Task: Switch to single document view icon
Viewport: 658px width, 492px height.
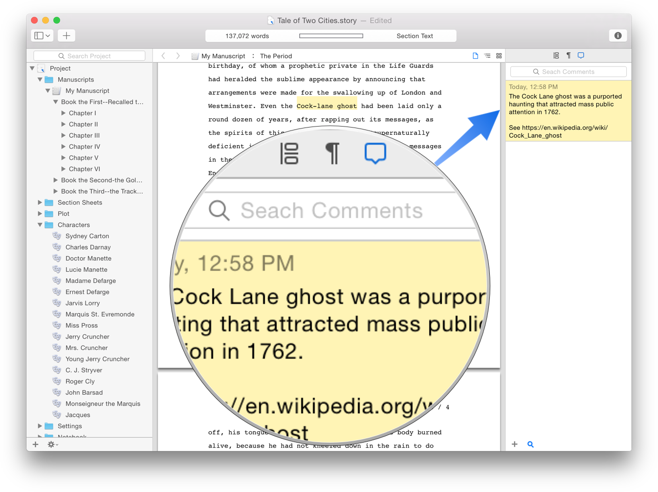Action: [x=475, y=56]
